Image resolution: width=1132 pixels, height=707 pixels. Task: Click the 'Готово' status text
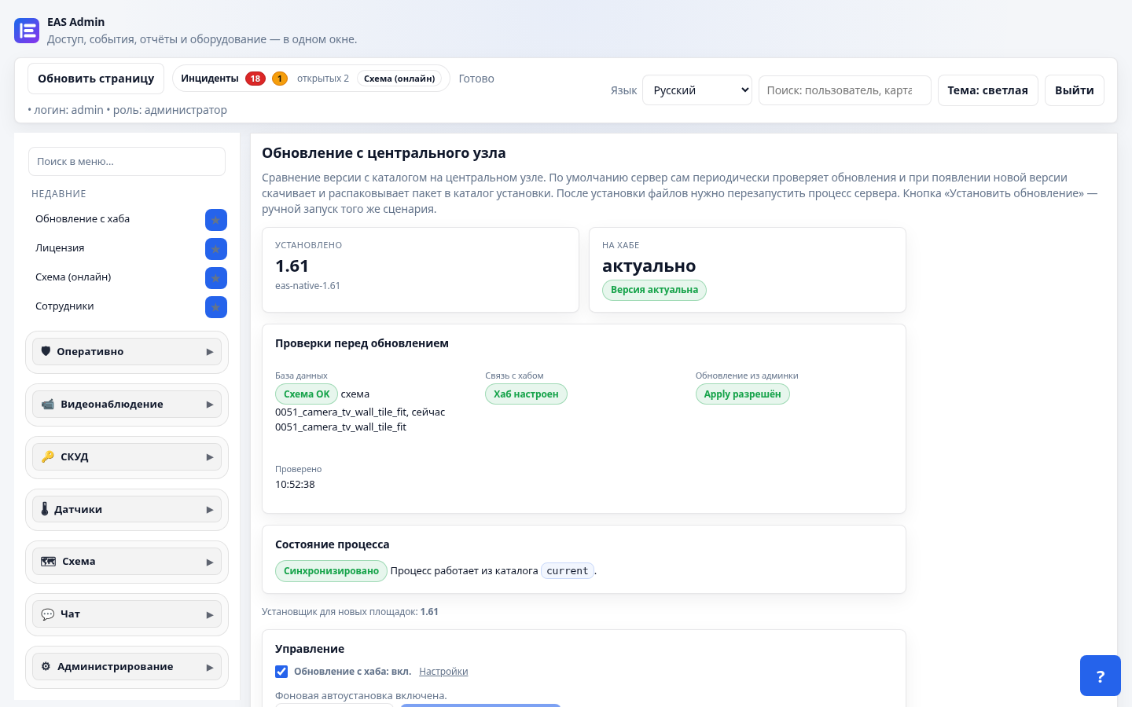(476, 79)
